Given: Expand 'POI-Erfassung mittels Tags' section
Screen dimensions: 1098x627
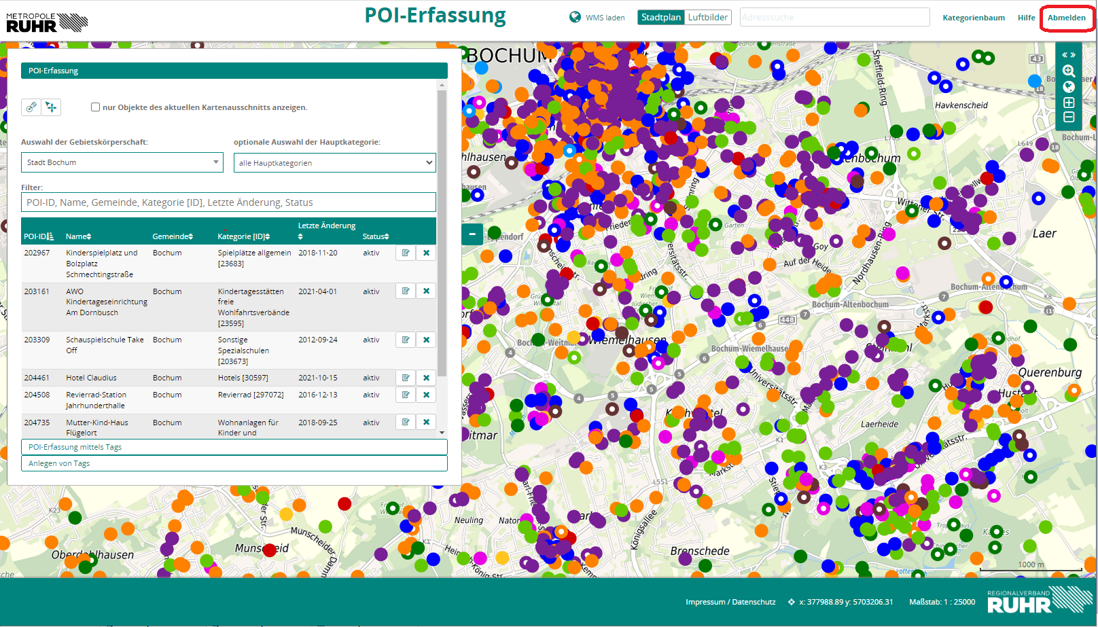Looking at the screenshot, I should click(x=234, y=447).
